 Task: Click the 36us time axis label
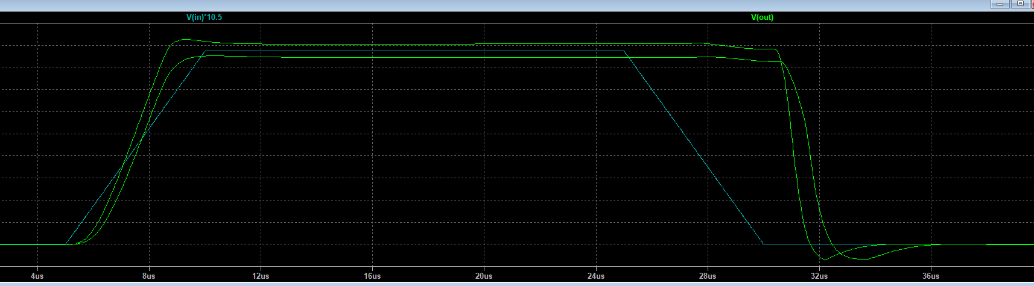(931, 276)
